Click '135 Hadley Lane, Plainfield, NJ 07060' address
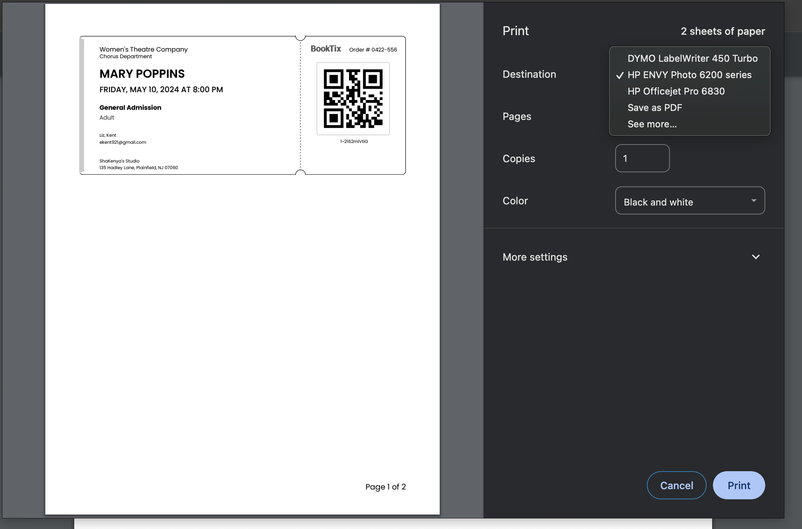 (138, 168)
